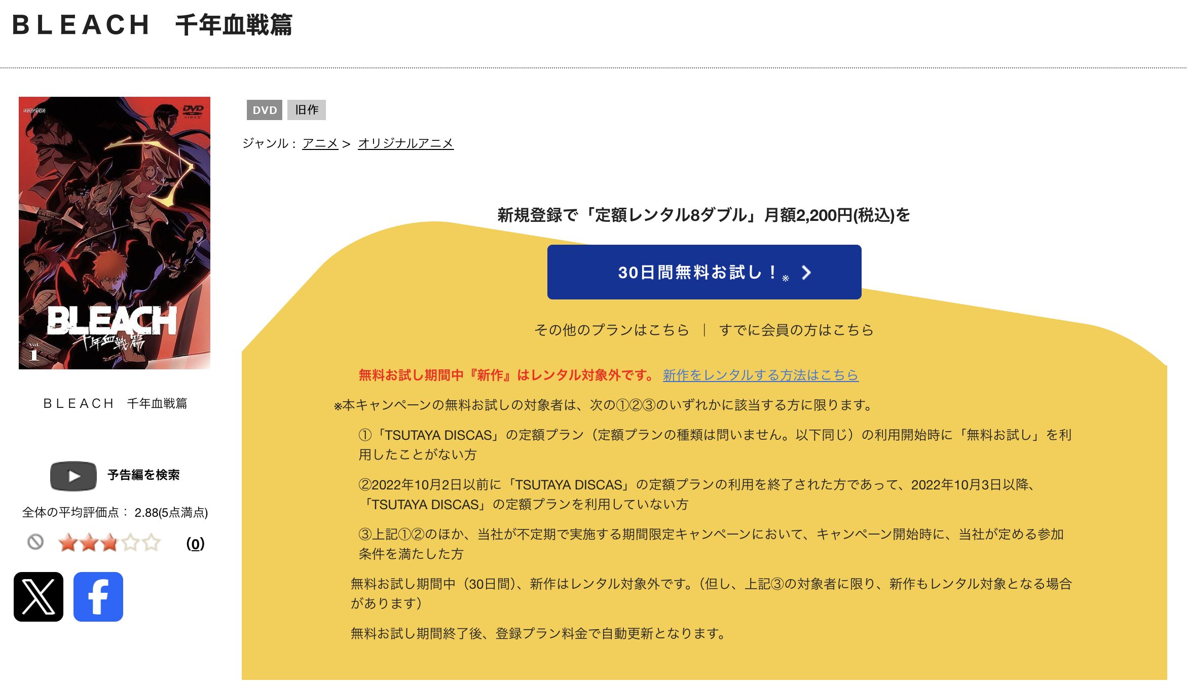Image resolution: width=1187 pixels, height=685 pixels.
Task: Share on Facebook icon
Action: (x=98, y=596)
